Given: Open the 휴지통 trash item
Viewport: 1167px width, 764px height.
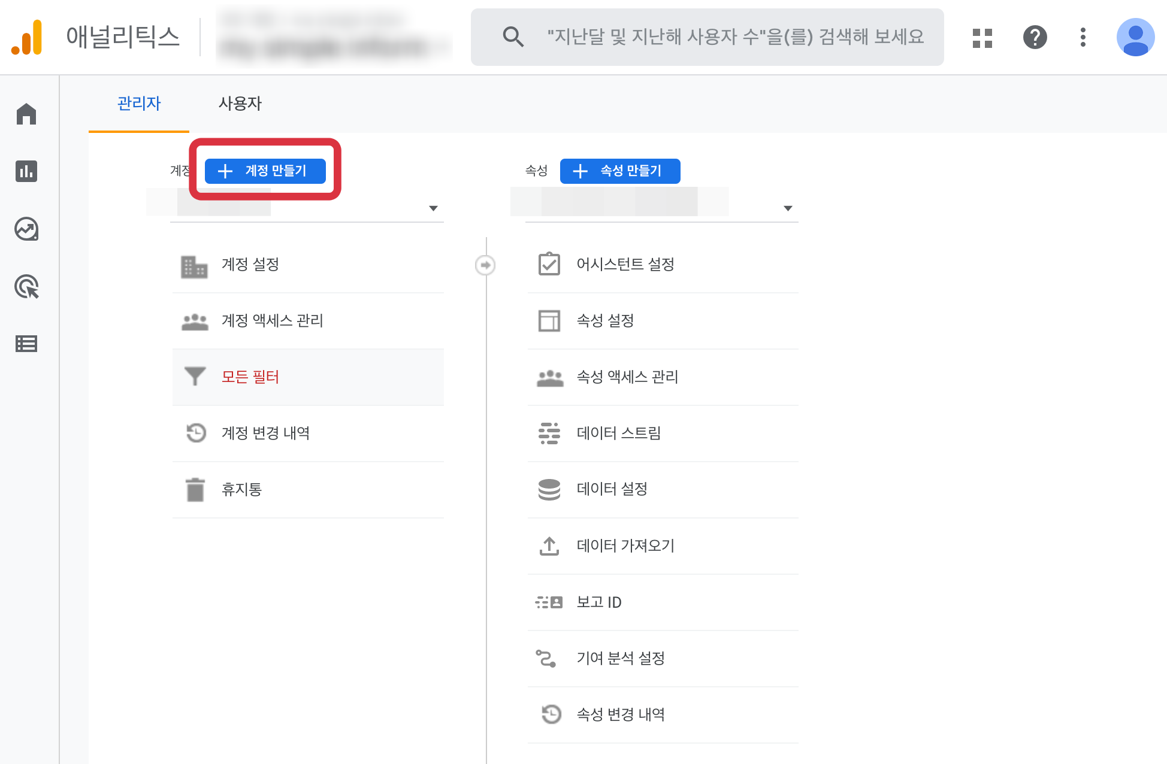Looking at the screenshot, I should pyautogui.click(x=241, y=490).
